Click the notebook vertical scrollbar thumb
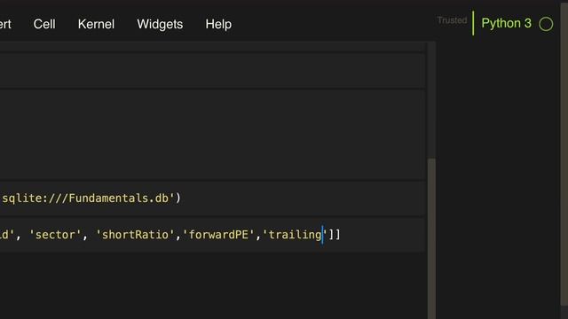 tap(431, 238)
